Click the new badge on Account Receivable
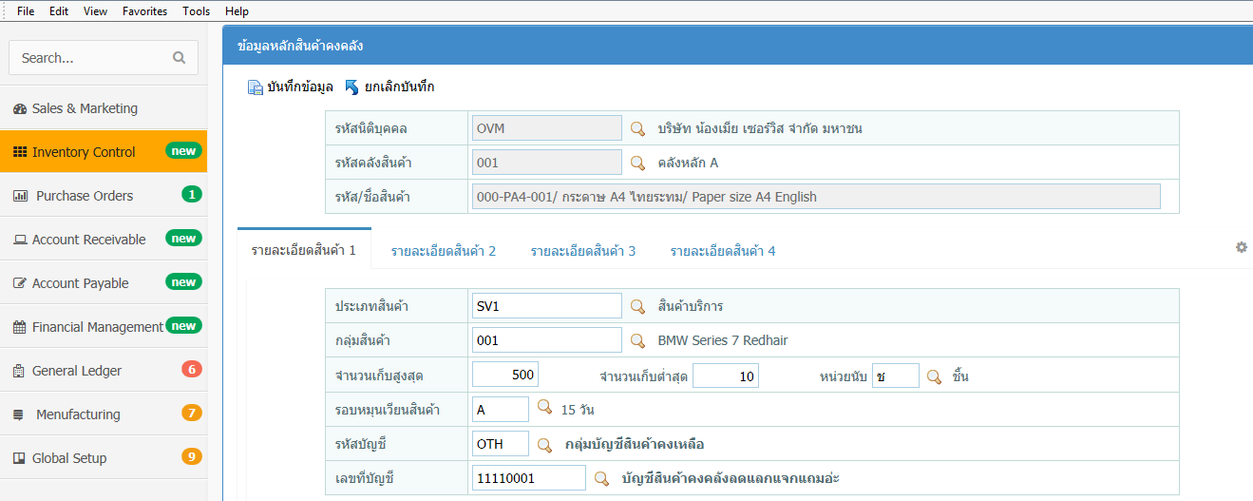 pos(183,239)
